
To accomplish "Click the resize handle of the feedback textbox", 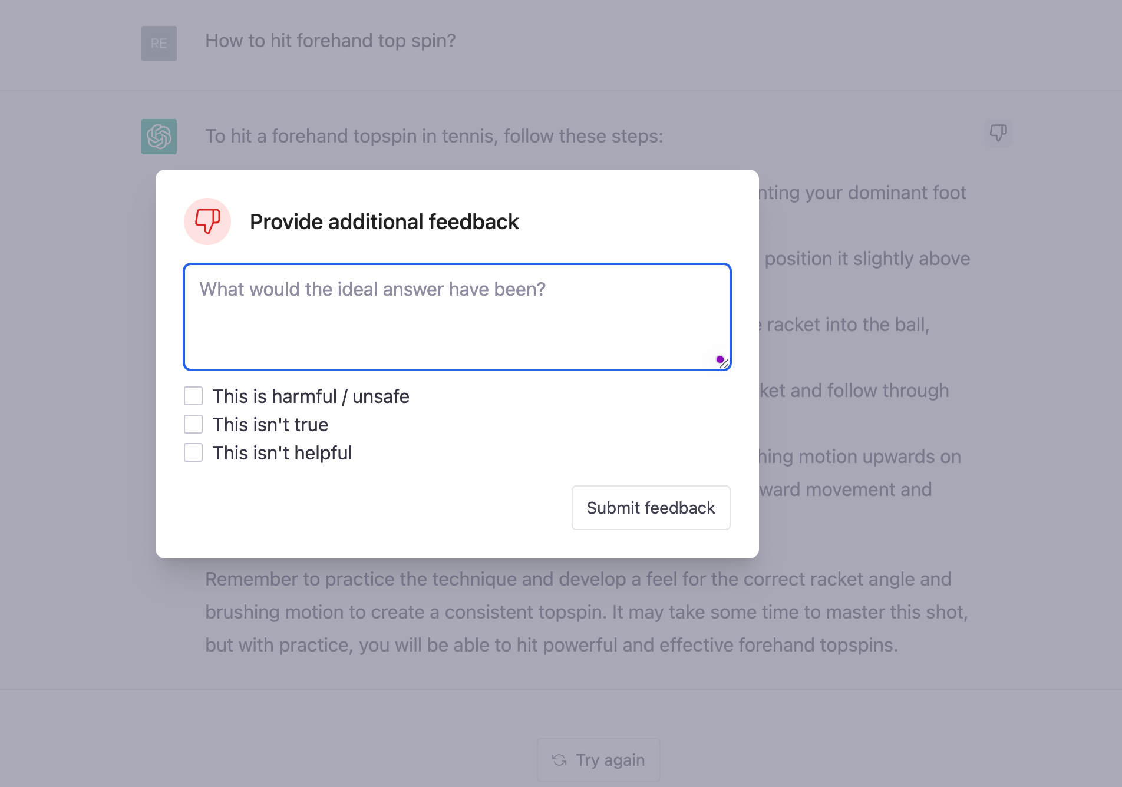I will [724, 363].
